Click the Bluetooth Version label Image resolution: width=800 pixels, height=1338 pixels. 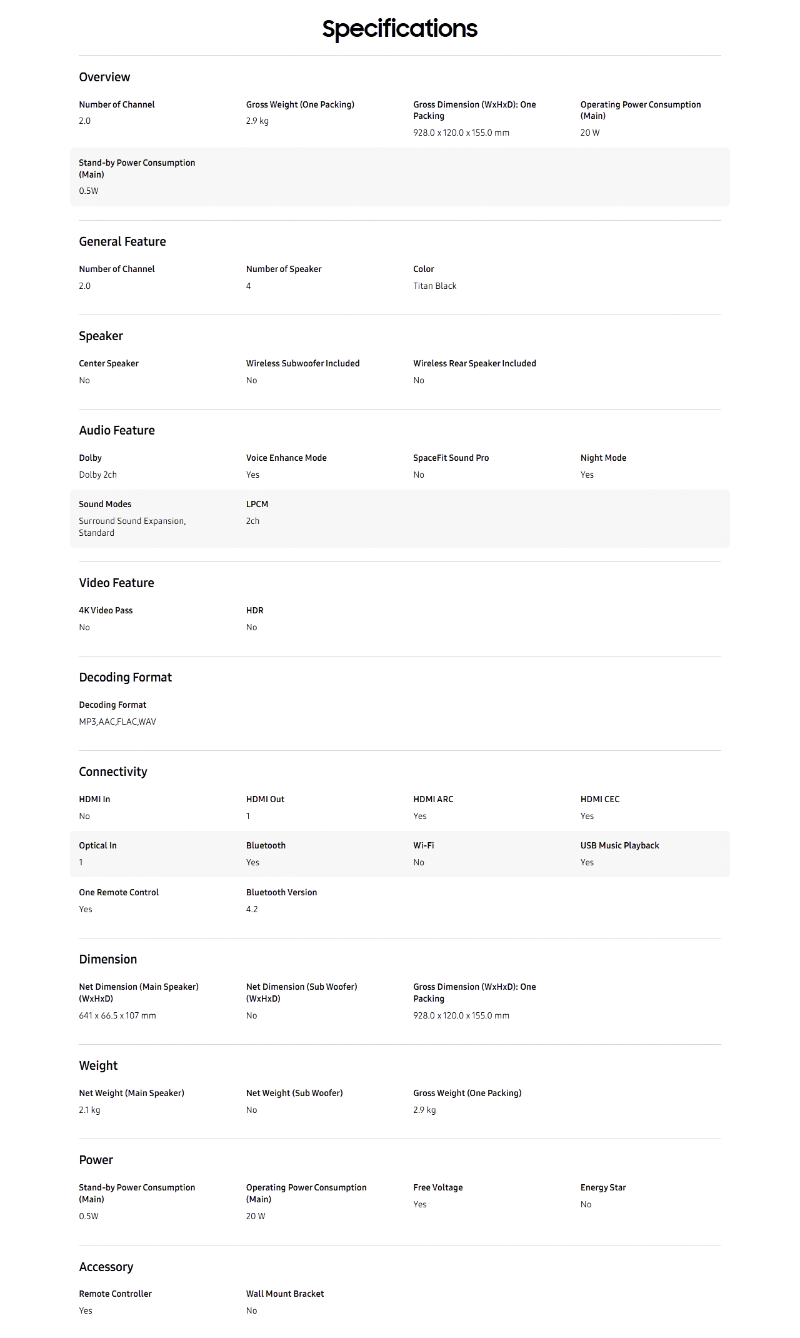point(281,892)
